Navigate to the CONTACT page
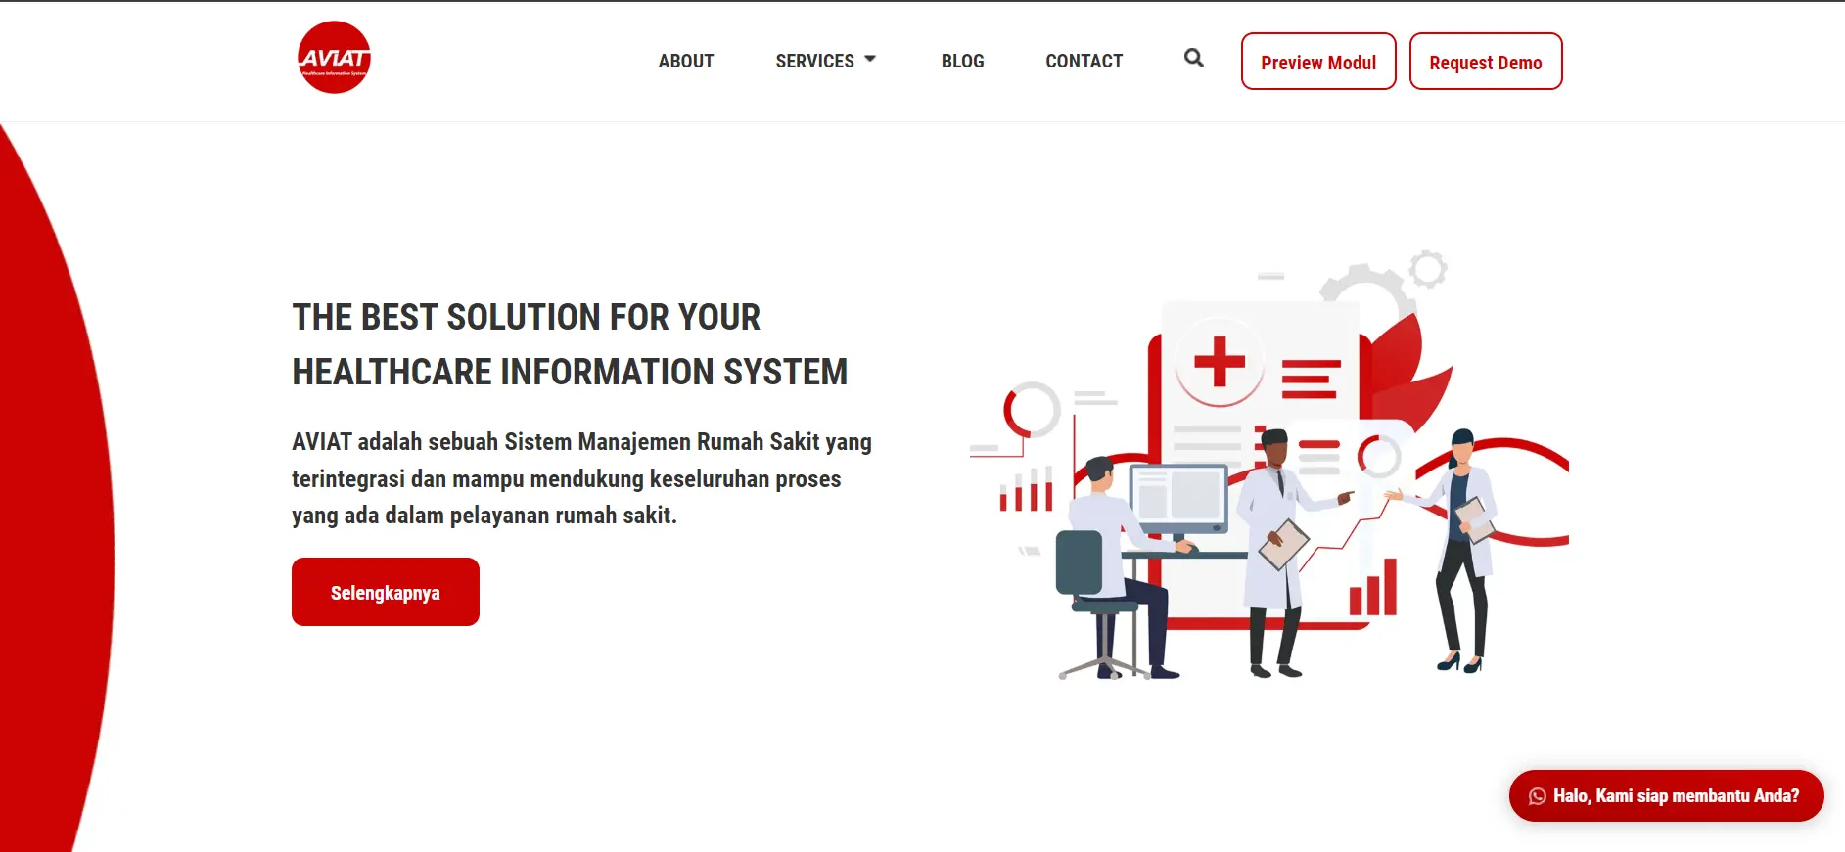The image size is (1845, 852). click(x=1084, y=61)
